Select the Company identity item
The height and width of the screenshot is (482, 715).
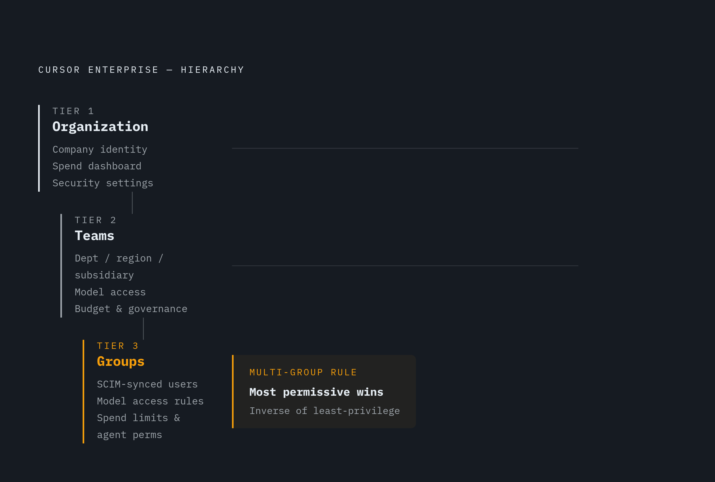(100, 150)
